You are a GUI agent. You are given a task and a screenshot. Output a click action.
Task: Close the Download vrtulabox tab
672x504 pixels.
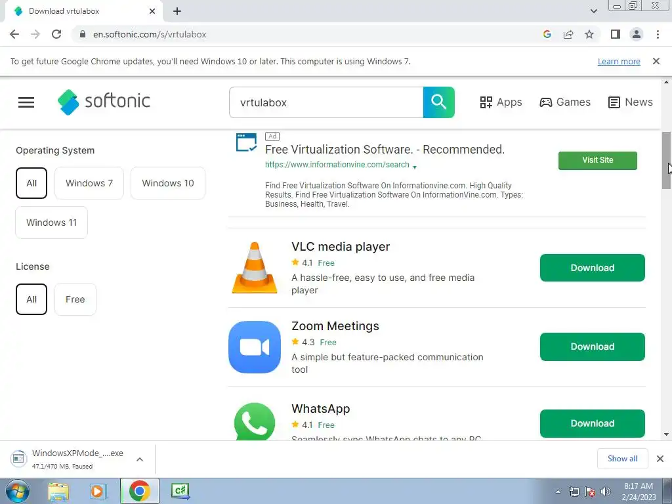pyautogui.click(x=152, y=11)
